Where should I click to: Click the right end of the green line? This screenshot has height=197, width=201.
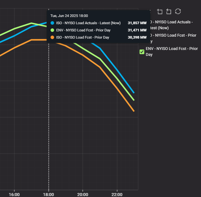(x=134, y=100)
